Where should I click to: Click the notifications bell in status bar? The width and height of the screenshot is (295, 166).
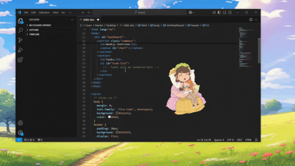[x=256, y=140]
